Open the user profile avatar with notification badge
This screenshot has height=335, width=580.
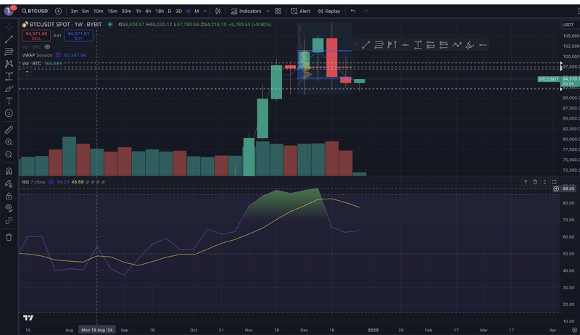[9, 11]
